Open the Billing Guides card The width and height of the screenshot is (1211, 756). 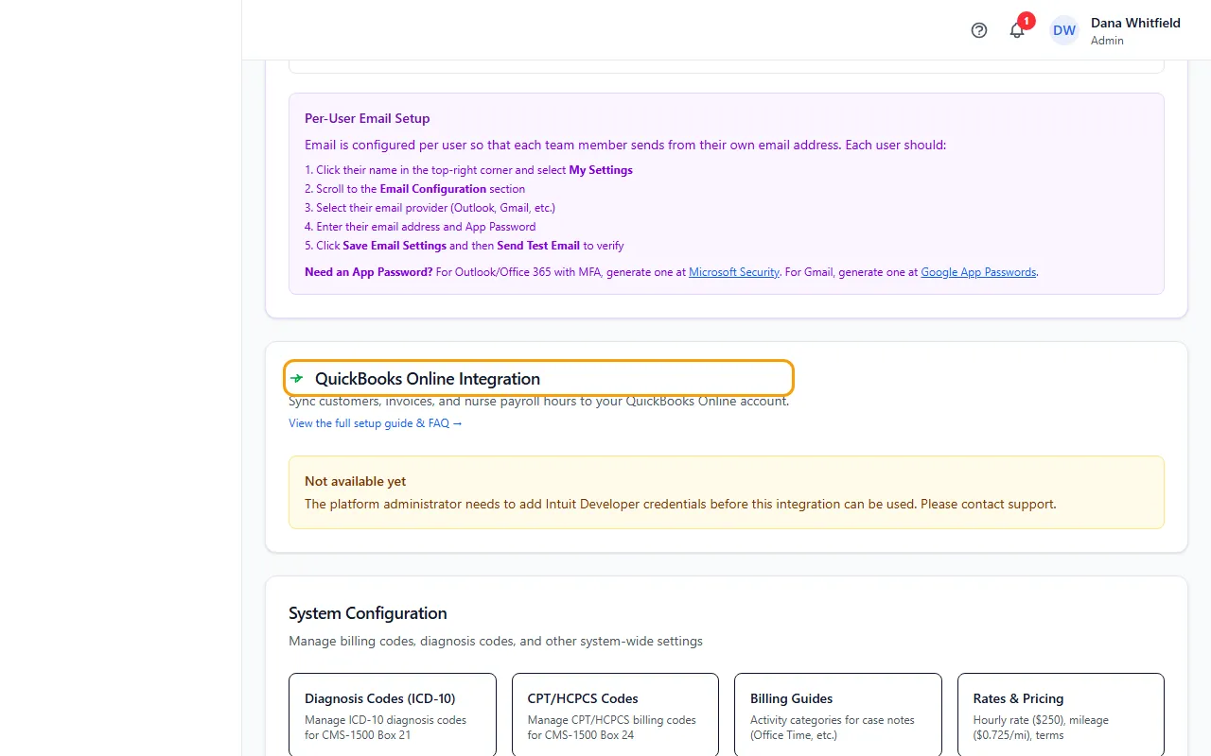point(838,714)
